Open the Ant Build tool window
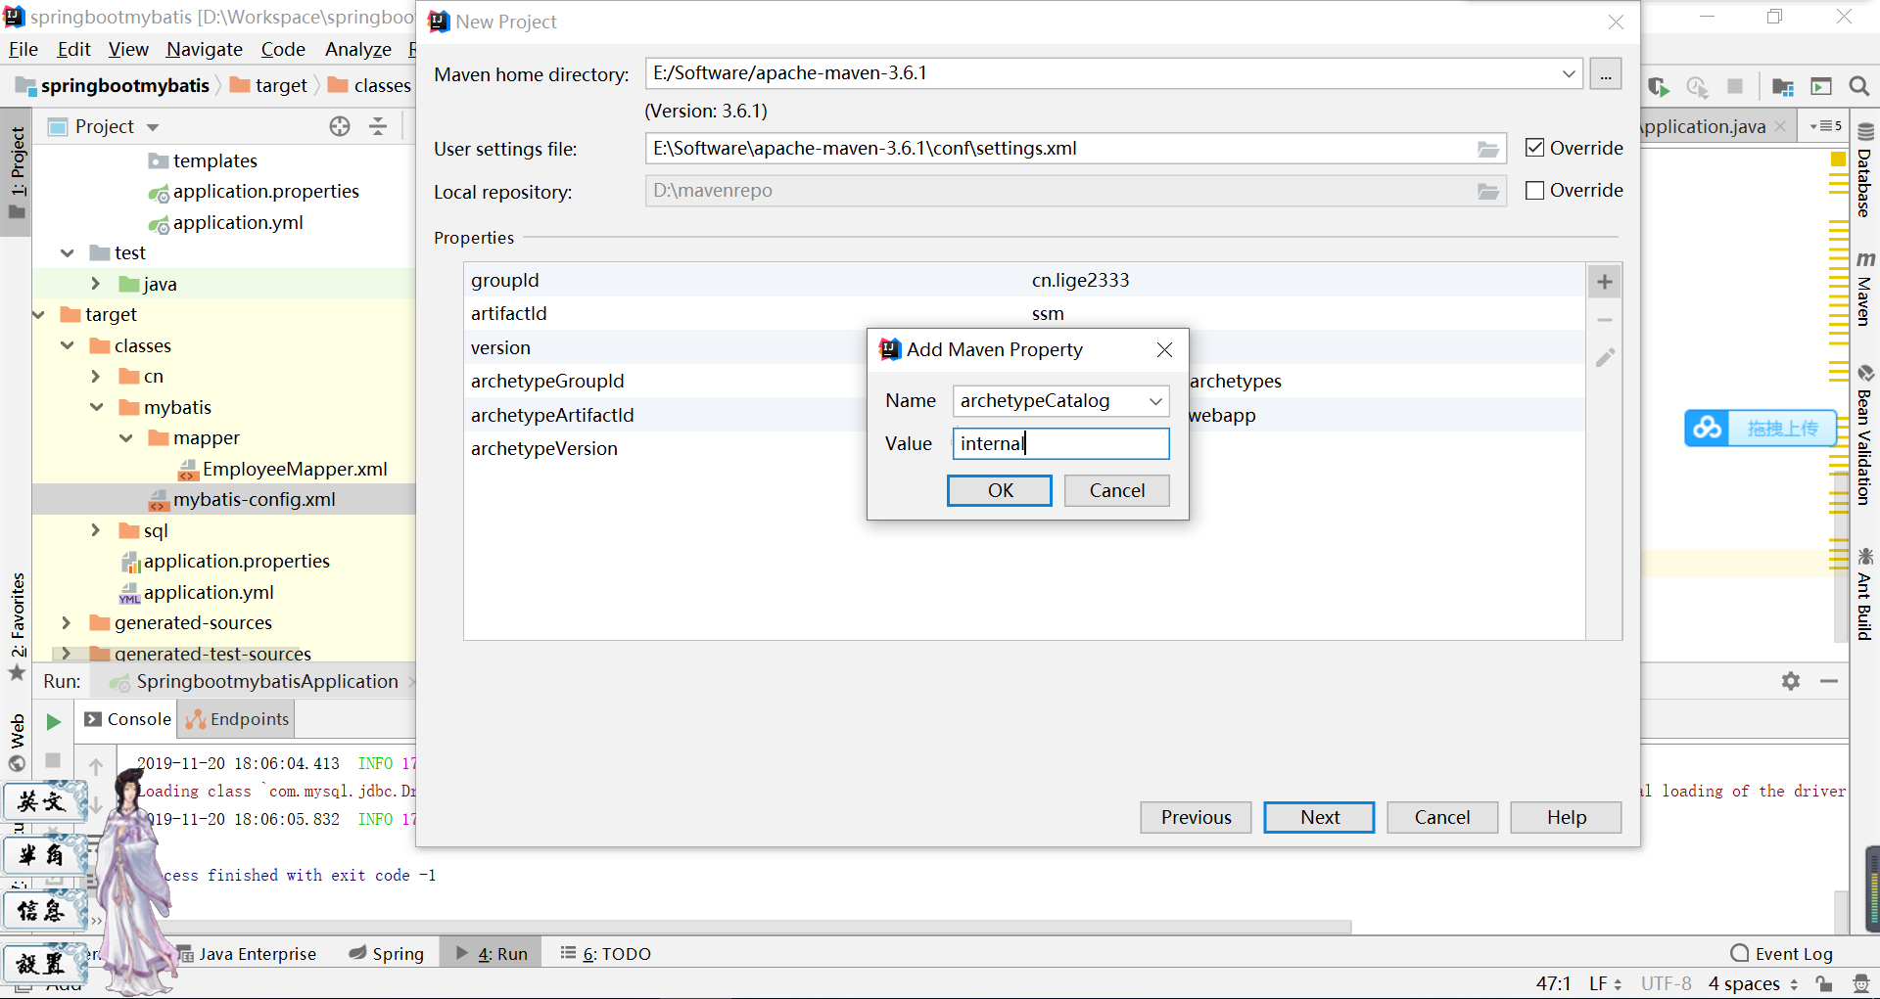 click(x=1865, y=595)
